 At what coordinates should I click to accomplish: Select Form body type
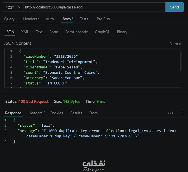click(54, 32)
